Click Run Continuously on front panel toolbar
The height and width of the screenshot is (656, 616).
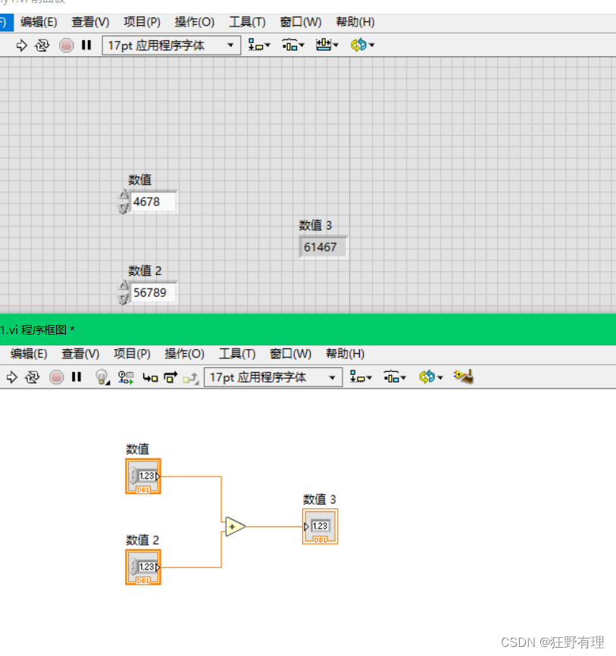42,45
